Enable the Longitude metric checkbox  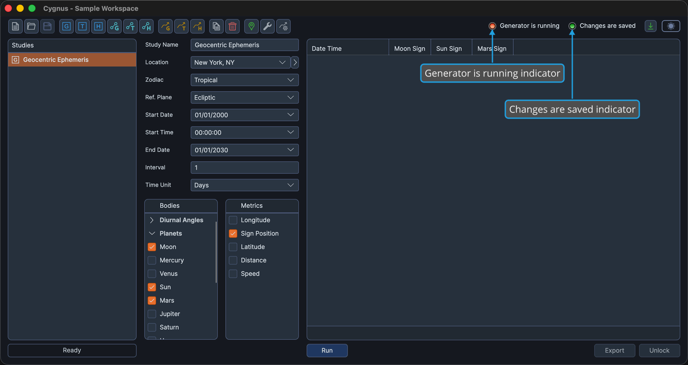[233, 220]
